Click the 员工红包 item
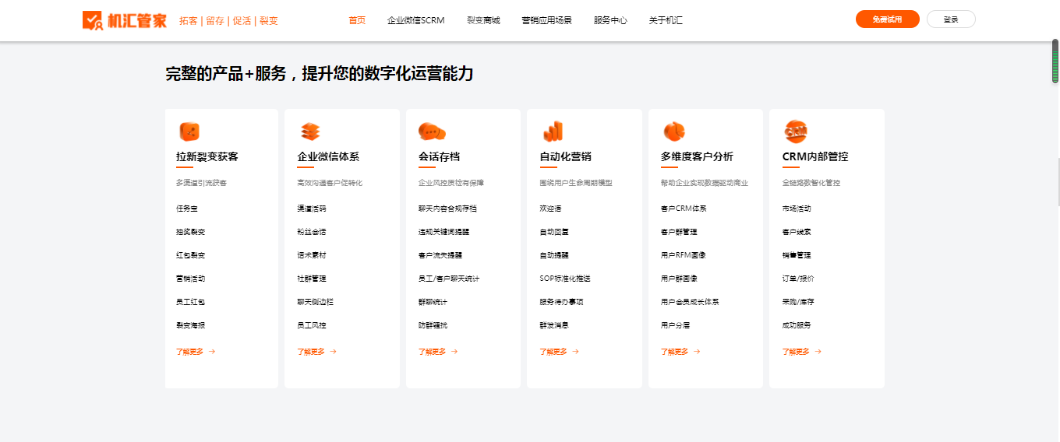Image resolution: width=1060 pixels, height=442 pixels. pos(191,302)
